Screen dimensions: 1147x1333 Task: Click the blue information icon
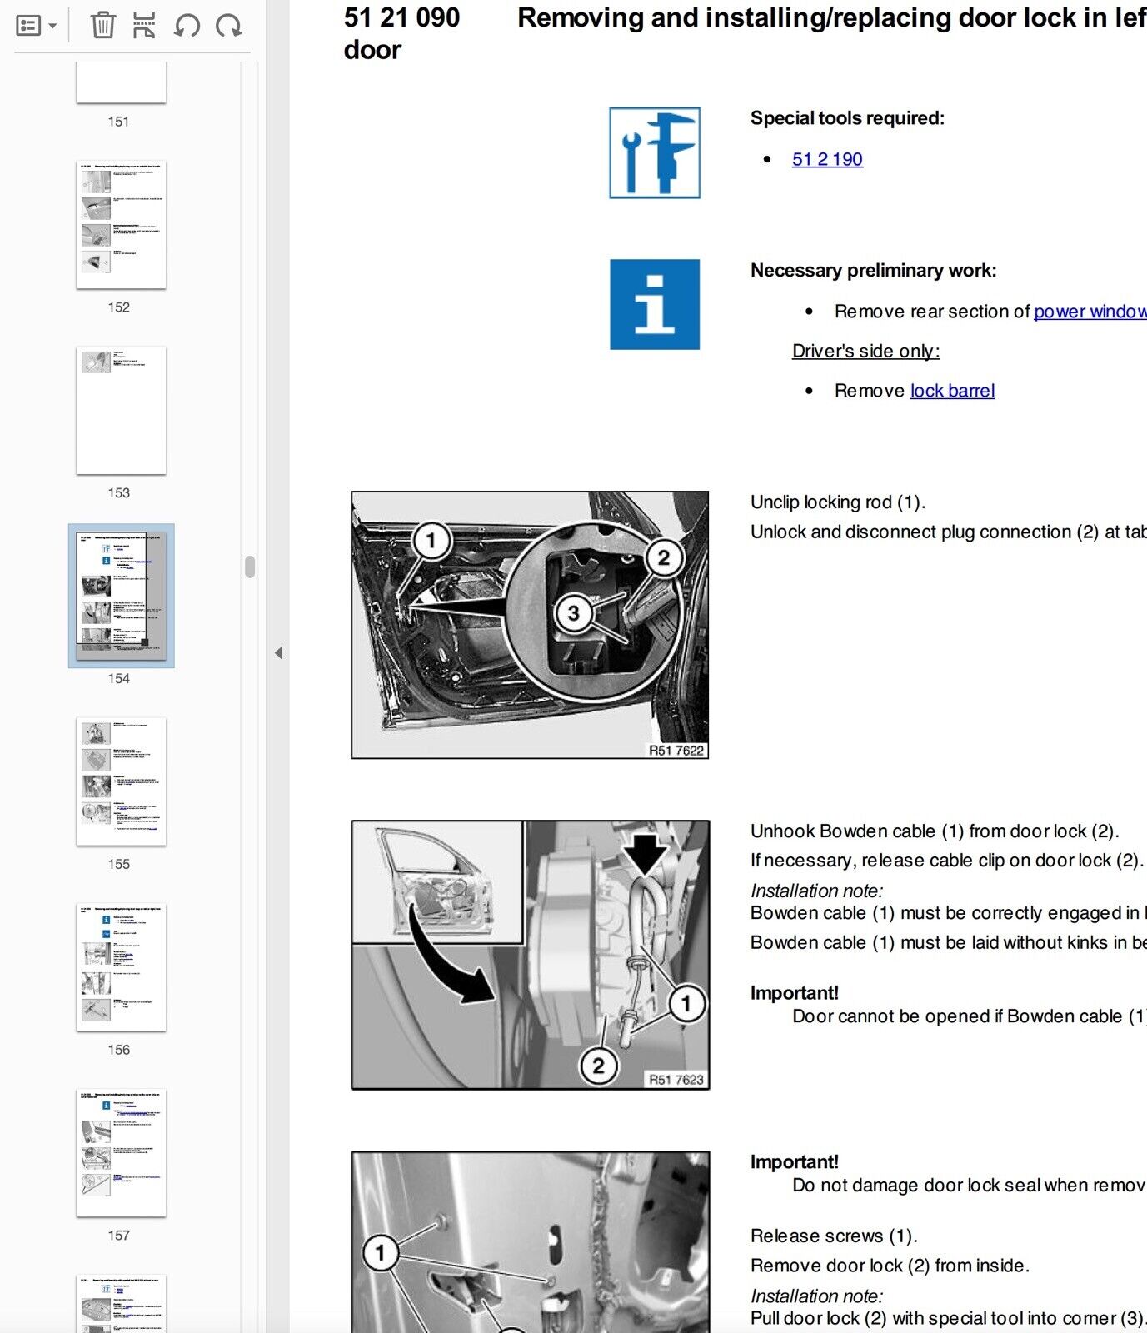pyautogui.click(x=655, y=304)
